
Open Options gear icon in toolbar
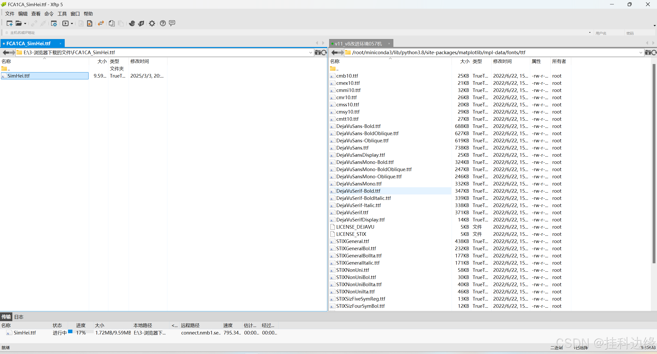click(152, 23)
